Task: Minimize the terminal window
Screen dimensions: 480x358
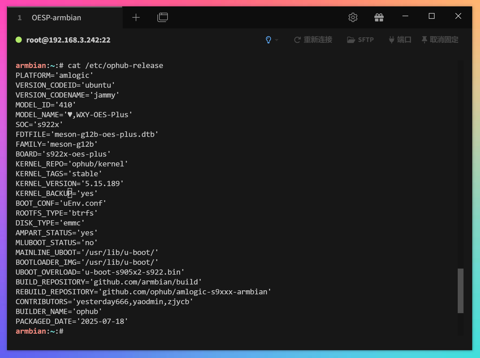Action: 405,16
